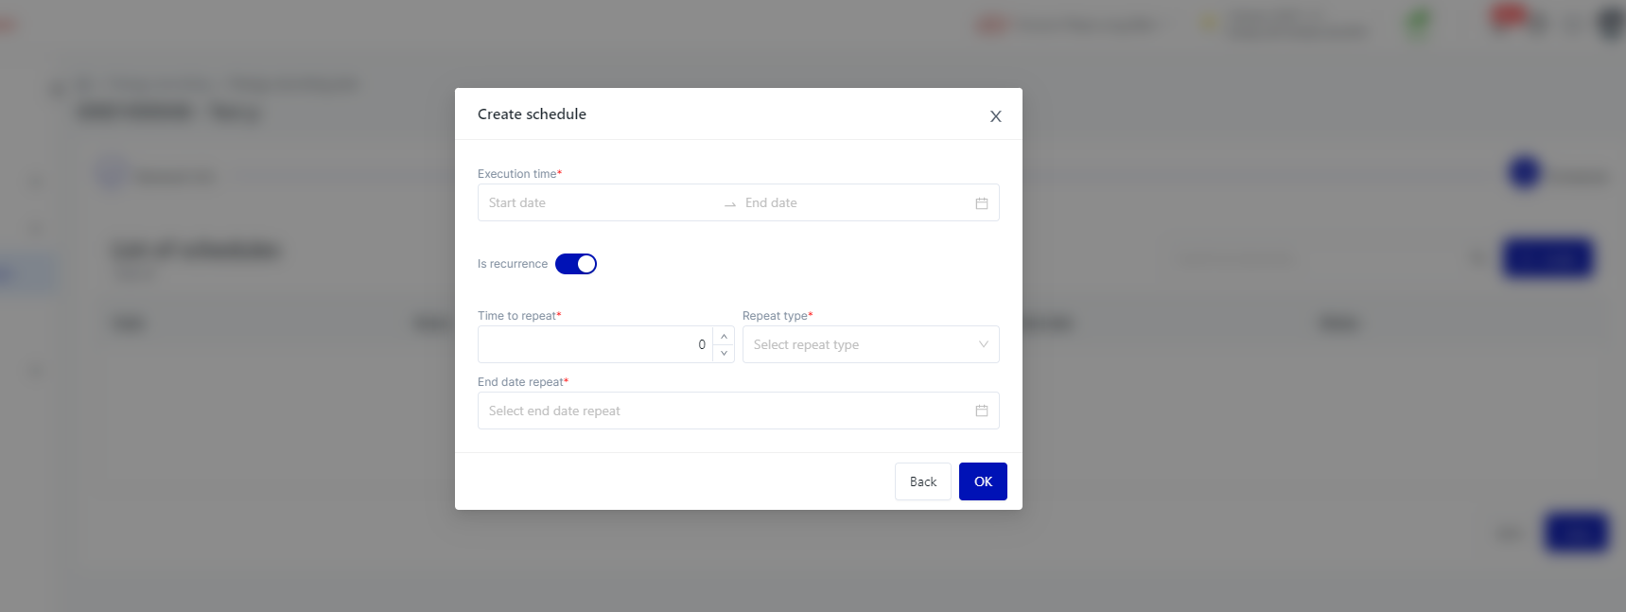This screenshot has width=1626, height=612.
Task: Click the Create schedule dialog title
Action: pos(532,114)
